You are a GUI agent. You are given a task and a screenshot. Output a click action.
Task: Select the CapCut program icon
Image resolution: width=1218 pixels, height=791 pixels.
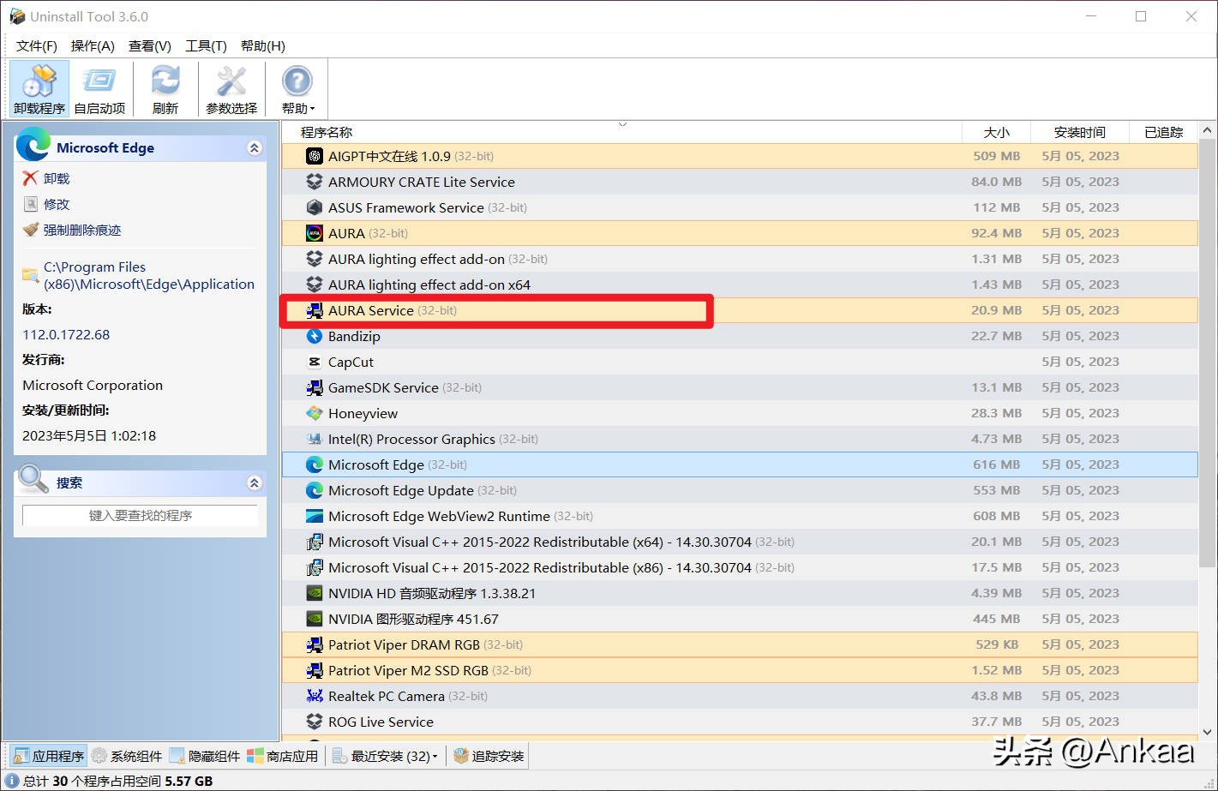click(315, 362)
